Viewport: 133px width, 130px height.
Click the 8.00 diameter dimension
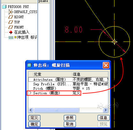74,30
